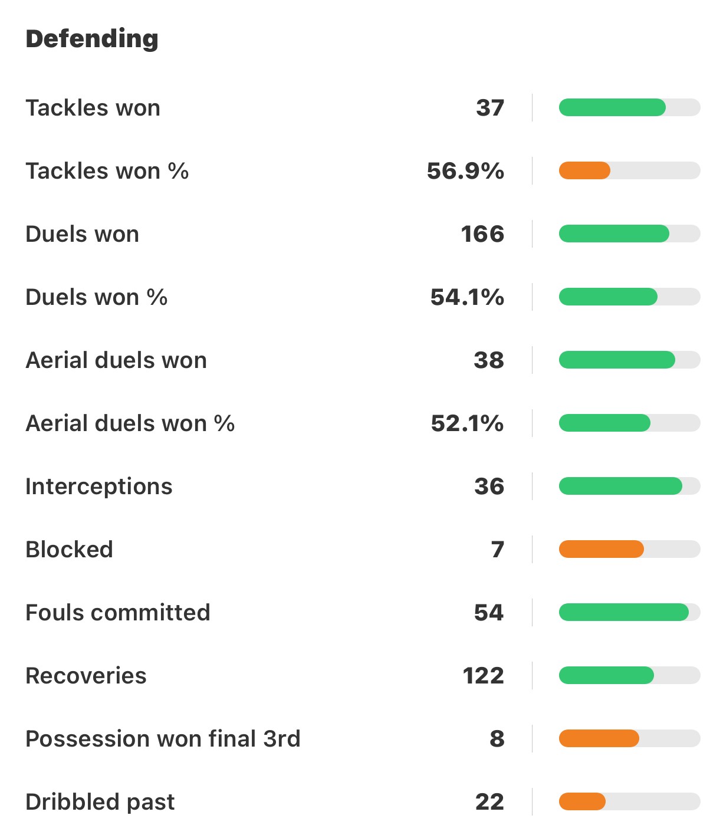Click the Tackles won green progress bar
The height and width of the screenshot is (838, 723).
click(x=629, y=108)
